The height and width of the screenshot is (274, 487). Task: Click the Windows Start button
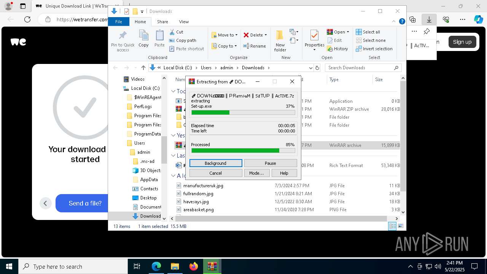(x=9, y=266)
